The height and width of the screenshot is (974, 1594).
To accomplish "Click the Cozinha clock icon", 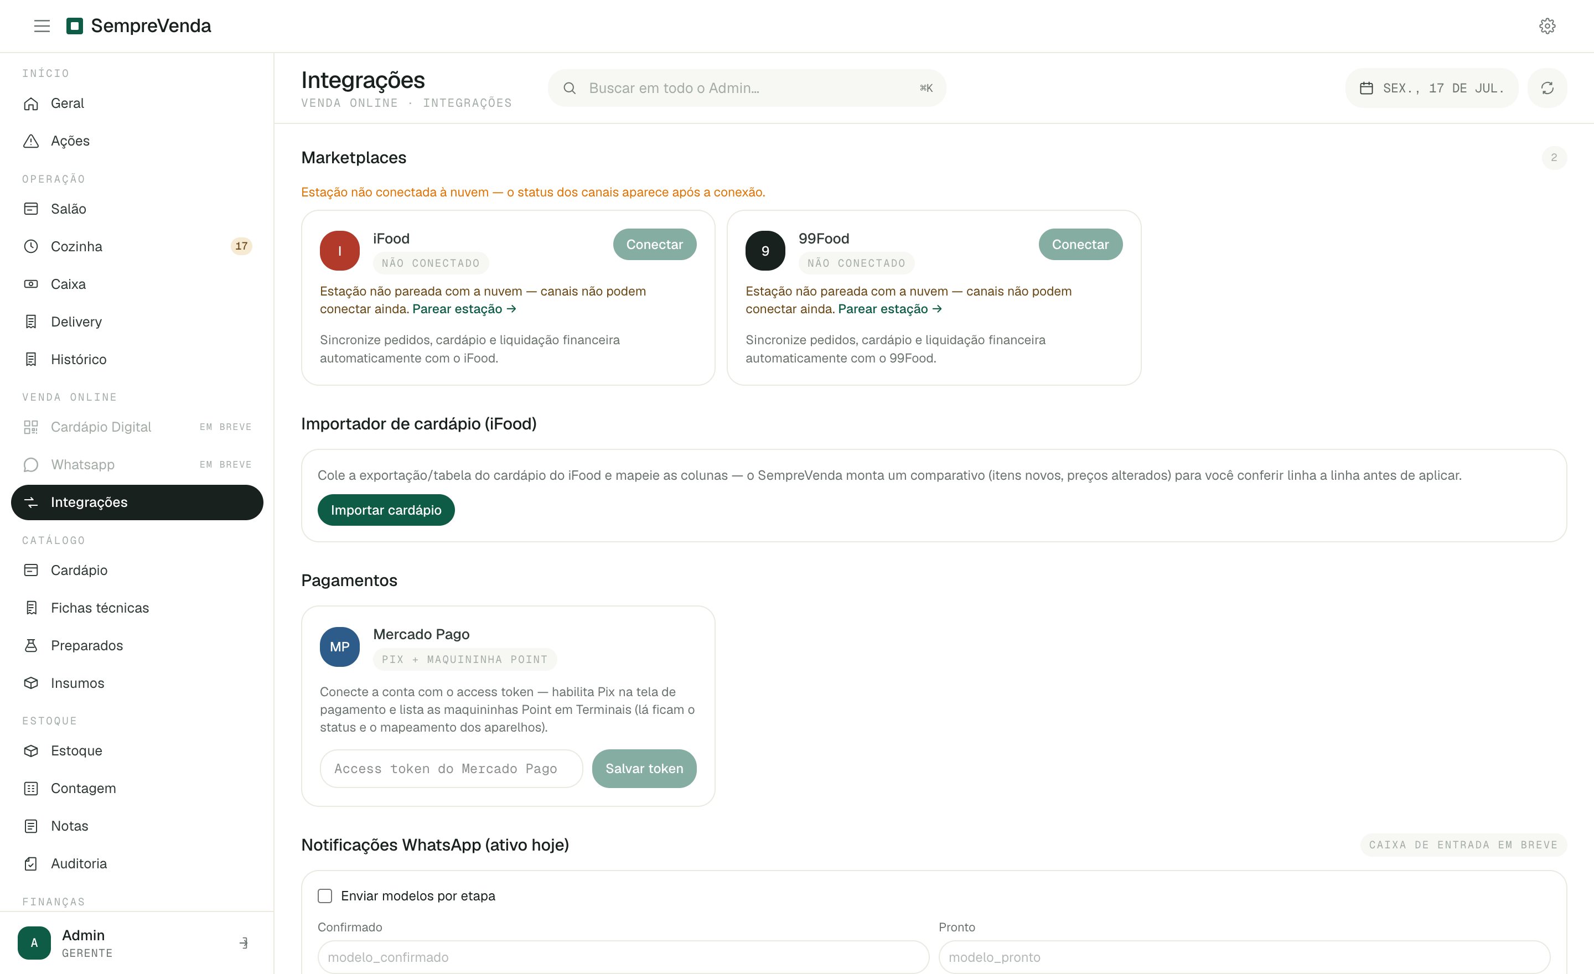I will (x=31, y=246).
